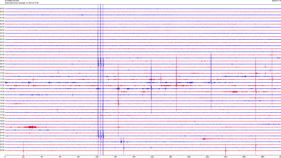The height and width of the screenshot is (158, 281).
Task: Click the 01:30 time label
Action: click(2, 18)
